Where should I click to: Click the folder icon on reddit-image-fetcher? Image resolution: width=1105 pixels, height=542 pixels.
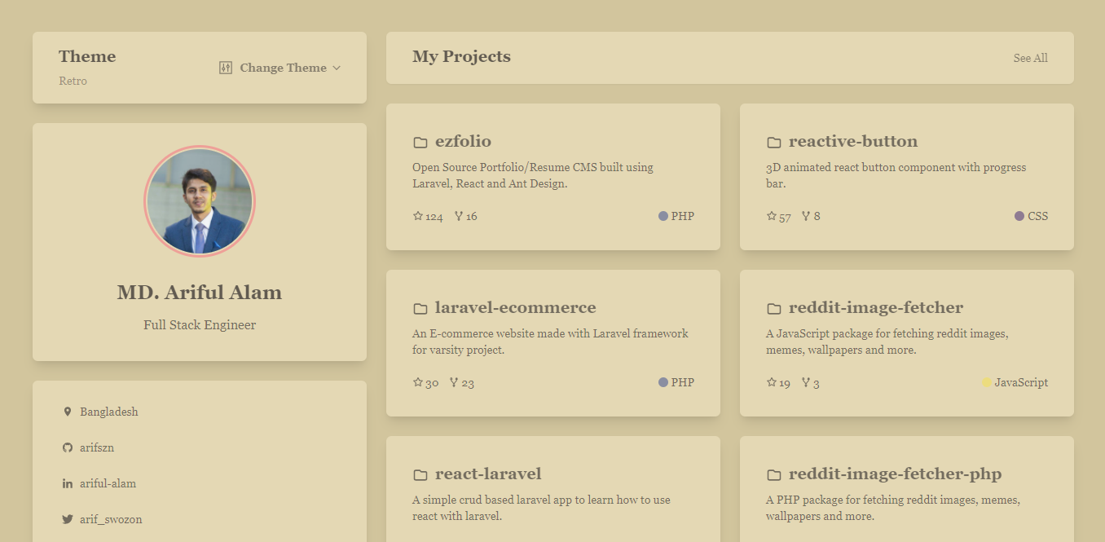point(773,307)
